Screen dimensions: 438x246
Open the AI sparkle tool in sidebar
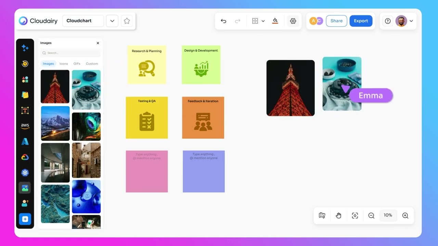[x=25, y=48]
